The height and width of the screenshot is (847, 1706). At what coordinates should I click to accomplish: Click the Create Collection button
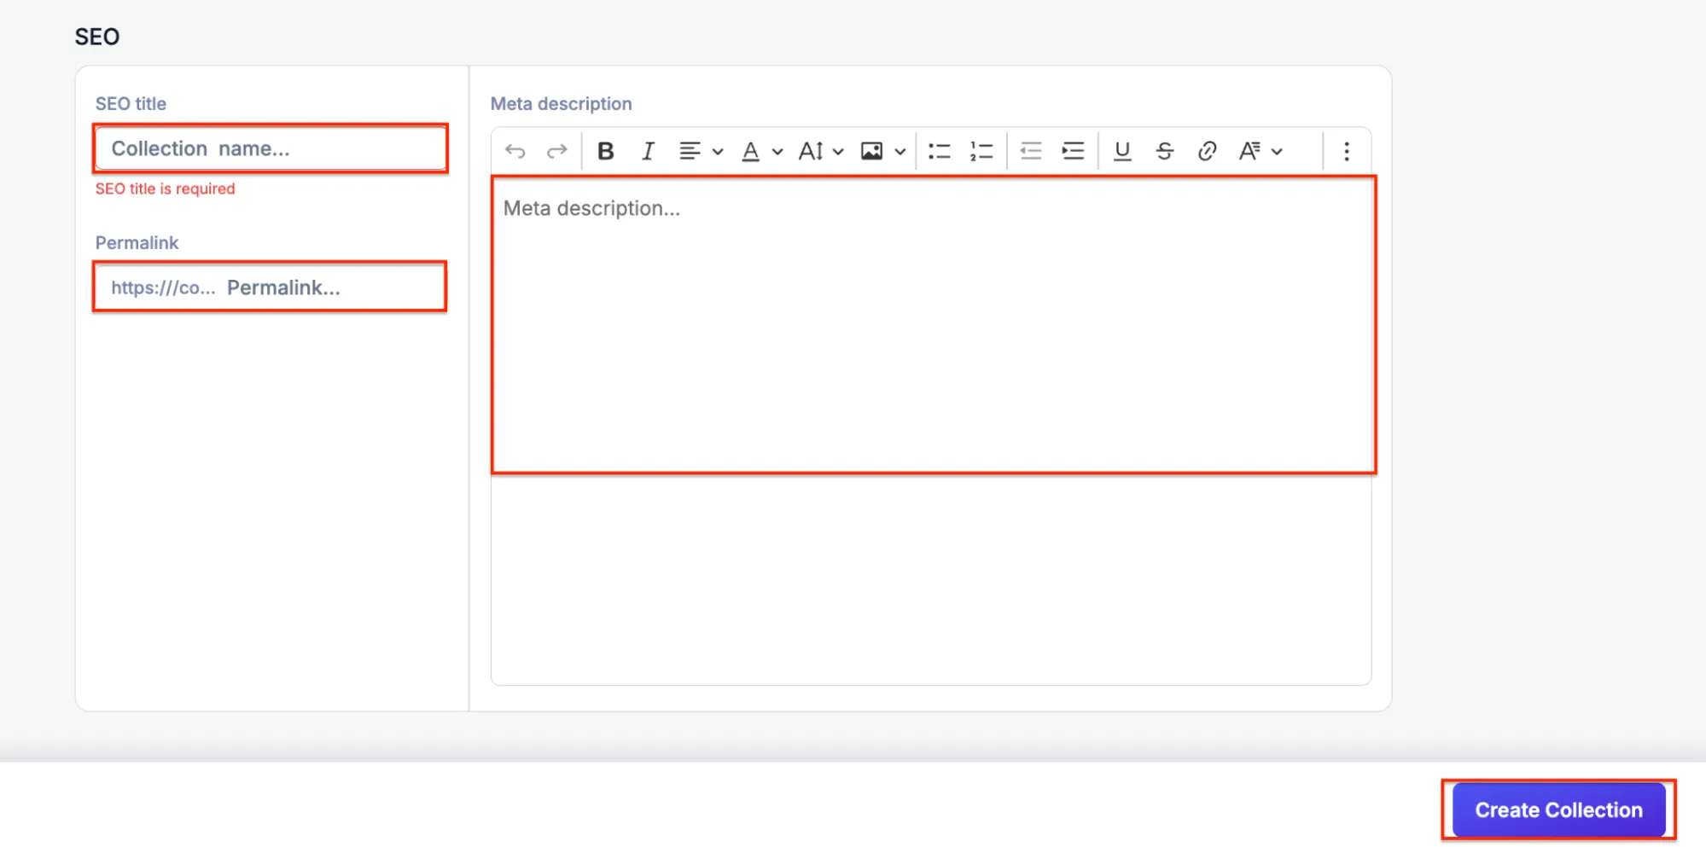[1558, 809]
